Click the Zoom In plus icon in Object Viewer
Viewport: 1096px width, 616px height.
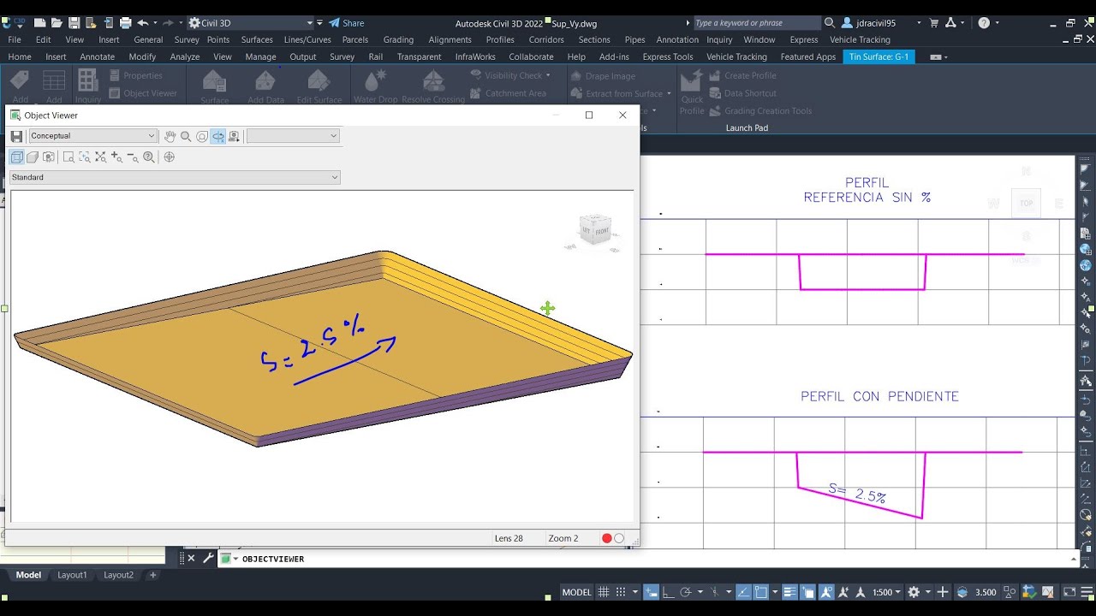coord(116,157)
